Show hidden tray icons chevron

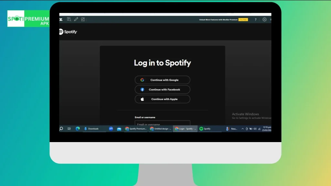point(242,129)
